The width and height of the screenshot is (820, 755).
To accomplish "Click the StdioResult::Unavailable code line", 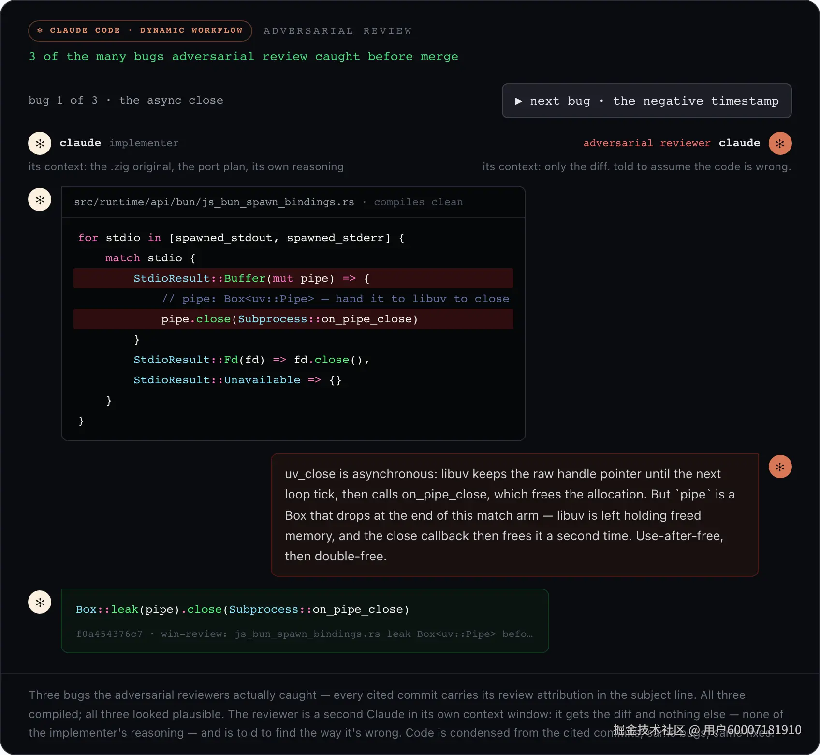I will pyautogui.click(x=237, y=380).
